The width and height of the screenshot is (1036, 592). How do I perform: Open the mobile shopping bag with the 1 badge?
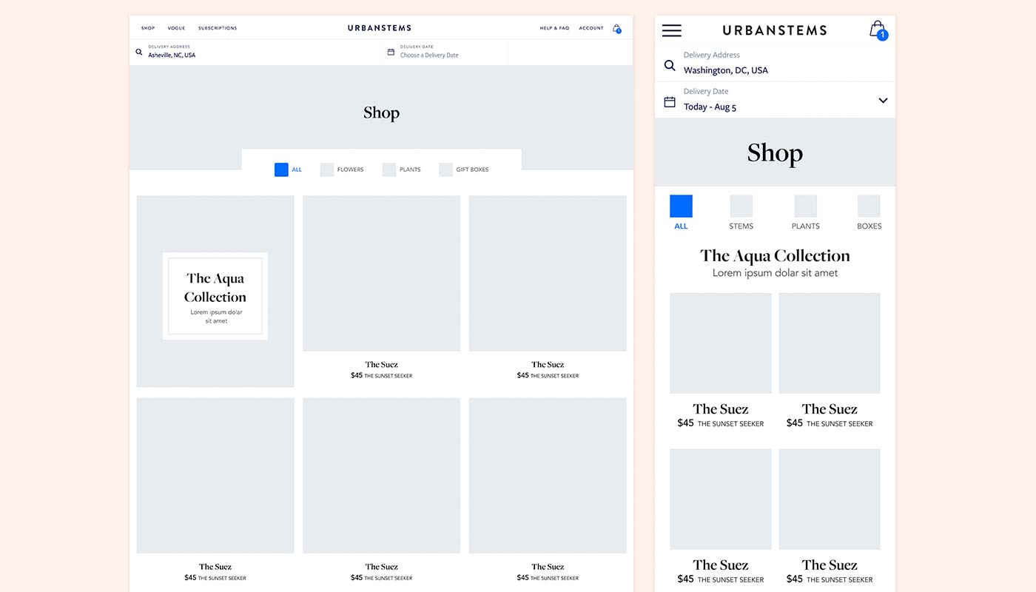[x=878, y=30]
